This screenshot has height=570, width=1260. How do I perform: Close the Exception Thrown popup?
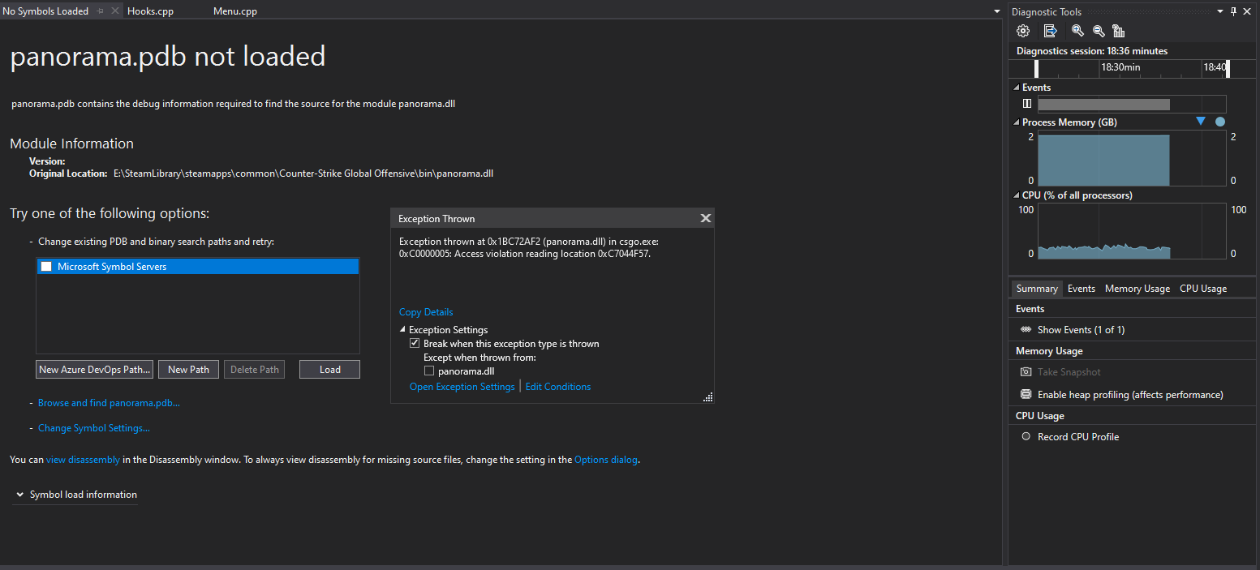(705, 218)
